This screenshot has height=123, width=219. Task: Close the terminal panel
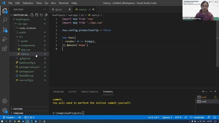(215, 92)
